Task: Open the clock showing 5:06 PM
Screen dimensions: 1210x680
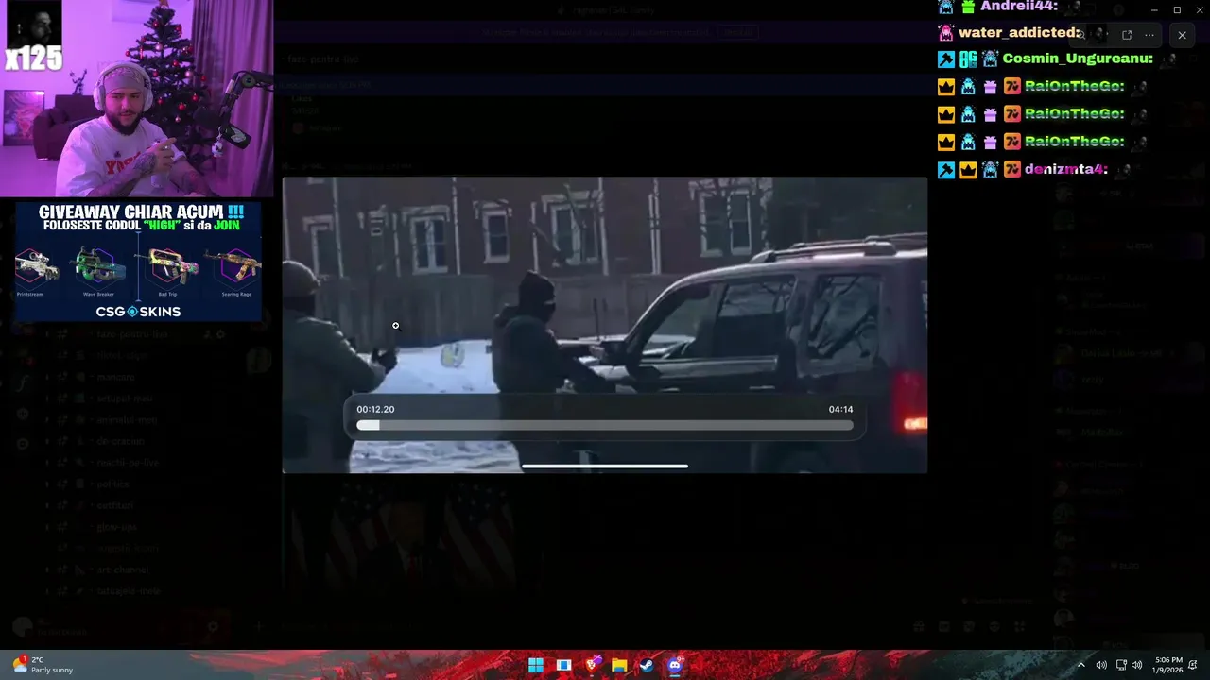Action: [x=1167, y=665]
